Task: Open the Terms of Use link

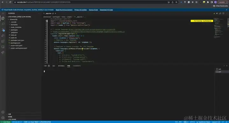Action: [x=93, y=10]
